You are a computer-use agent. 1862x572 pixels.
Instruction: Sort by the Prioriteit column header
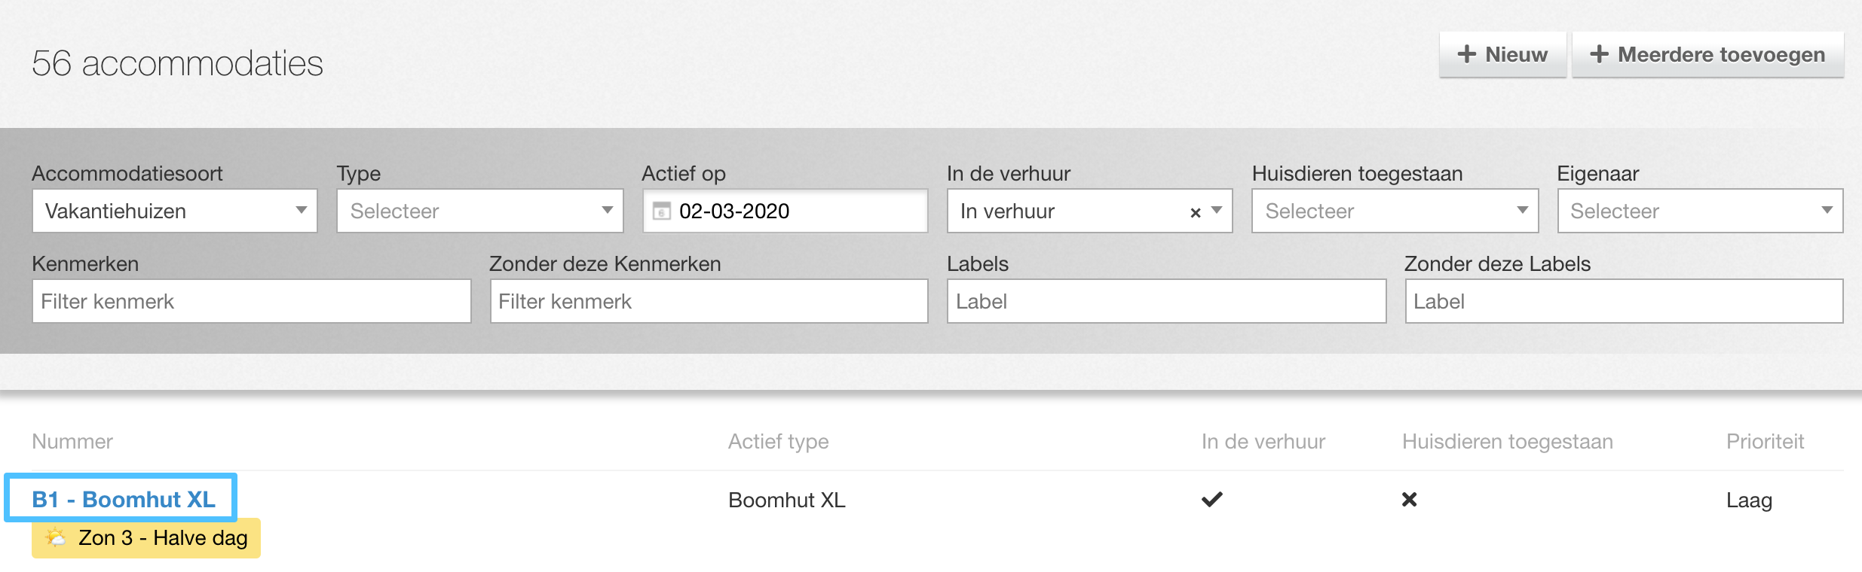(x=1765, y=441)
